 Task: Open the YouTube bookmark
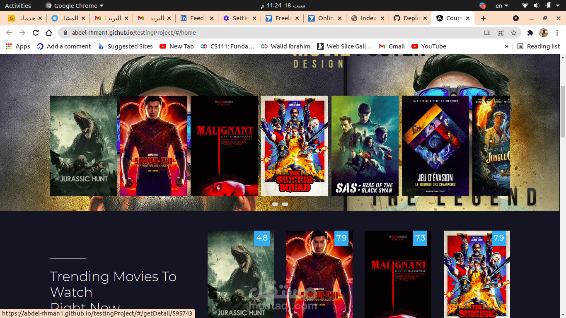(x=429, y=46)
